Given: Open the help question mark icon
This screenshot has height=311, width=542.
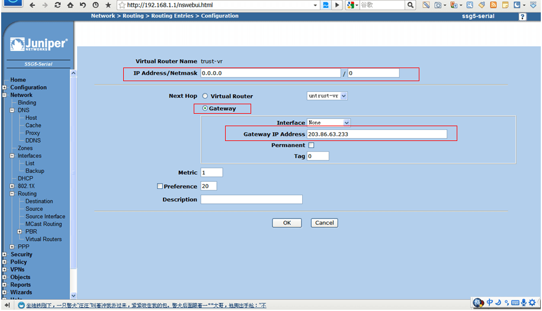Looking at the screenshot, I should click(522, 17).
